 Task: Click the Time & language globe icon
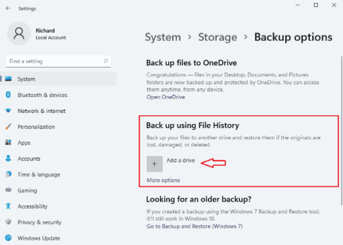[8, 174]
